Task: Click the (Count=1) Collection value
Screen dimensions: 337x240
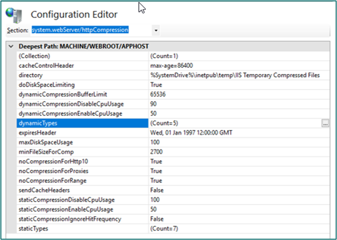Action: point(164,56)
